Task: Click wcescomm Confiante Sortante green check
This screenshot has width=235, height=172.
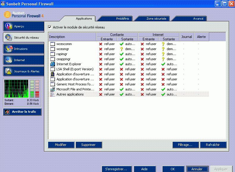Action: click(x=122, y=44)
